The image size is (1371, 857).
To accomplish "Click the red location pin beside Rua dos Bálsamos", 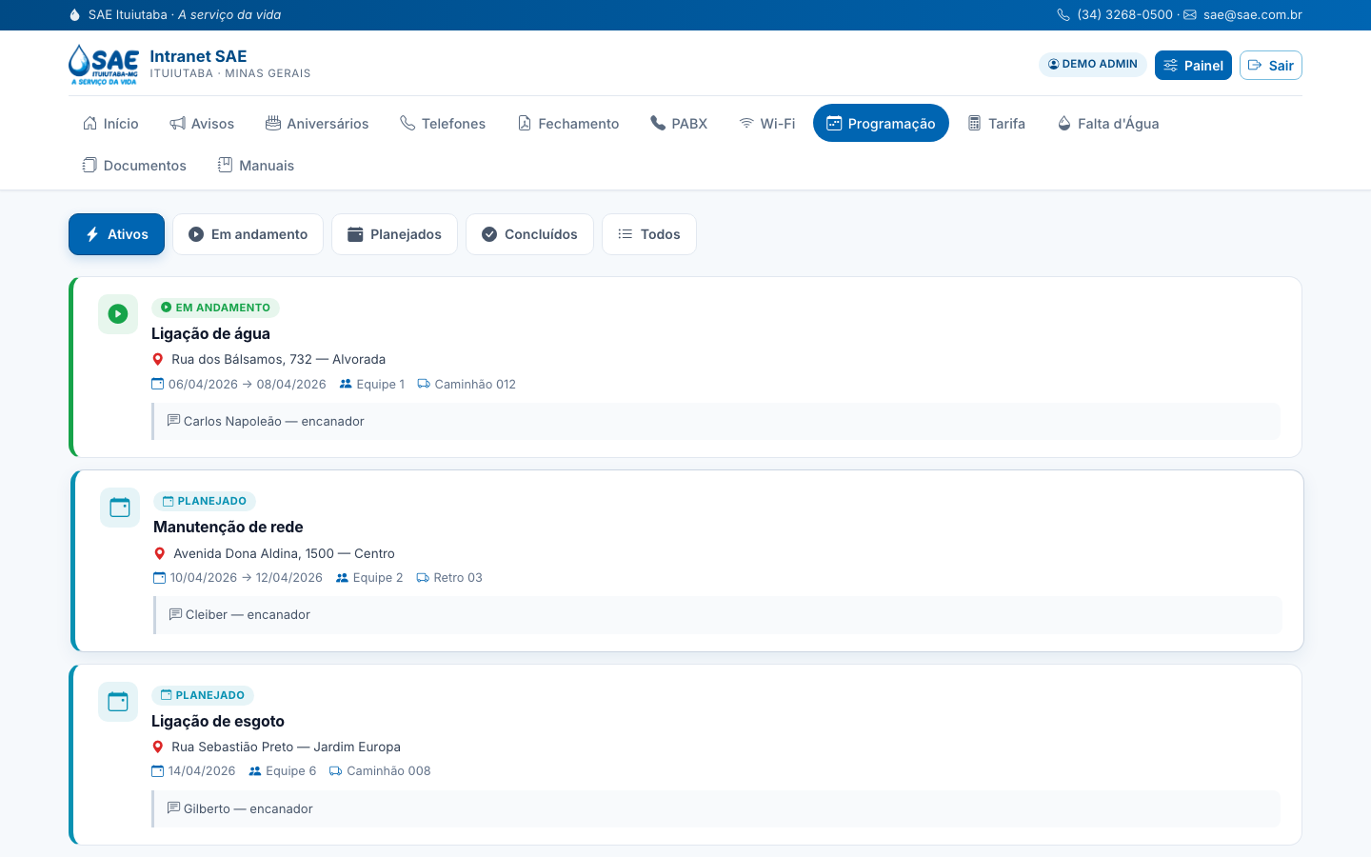I will pyautogui.click(x=158, y=360).
